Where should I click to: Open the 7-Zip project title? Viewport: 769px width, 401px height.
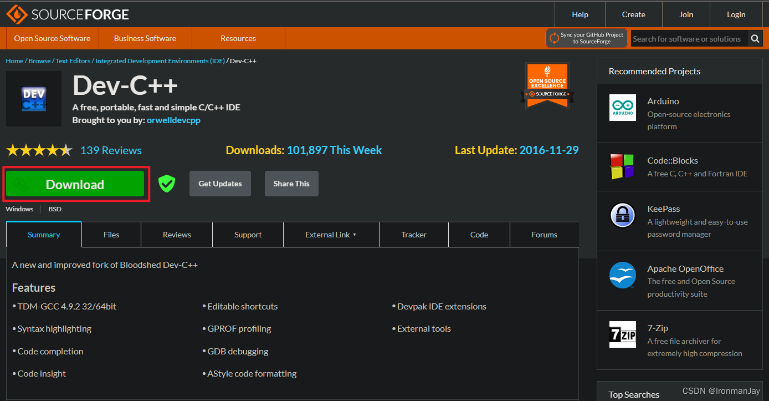click(658, 328)
